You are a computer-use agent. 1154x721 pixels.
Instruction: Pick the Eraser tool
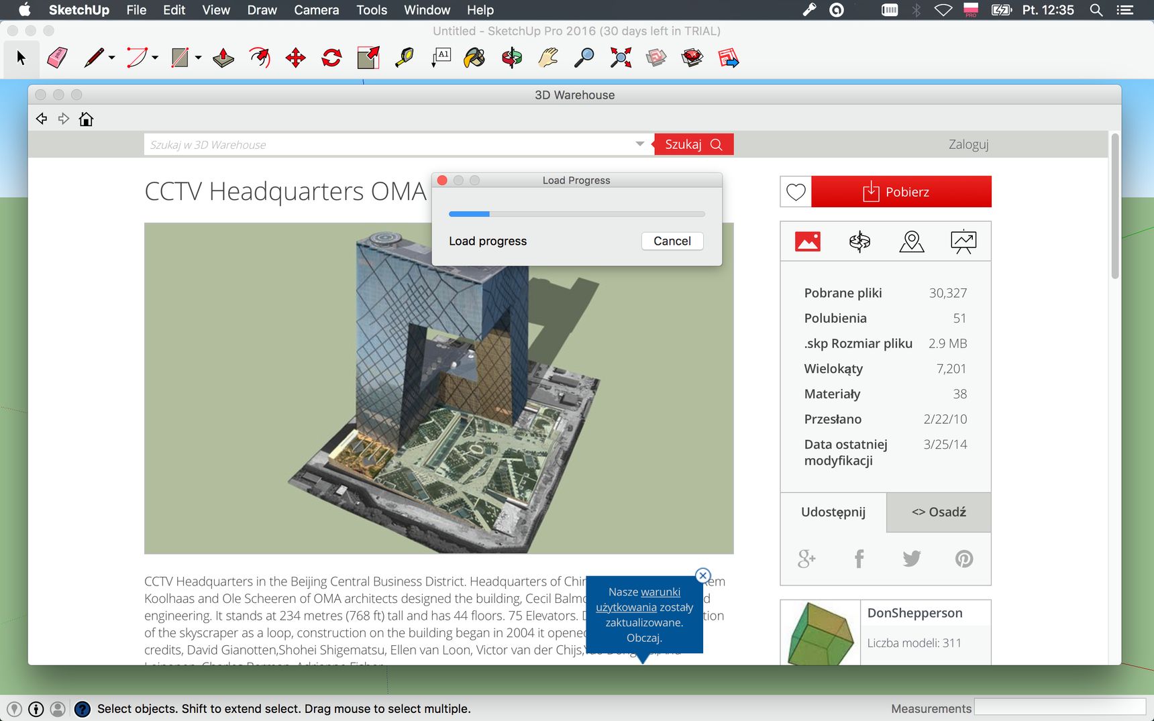[x=57, y=58]
